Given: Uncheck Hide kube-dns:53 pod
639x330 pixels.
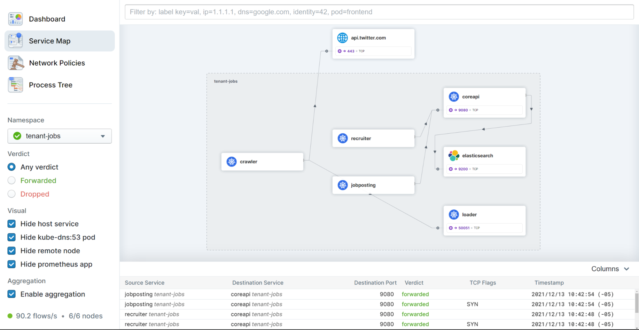Looking at the screenshot, I should pos(12,237).
